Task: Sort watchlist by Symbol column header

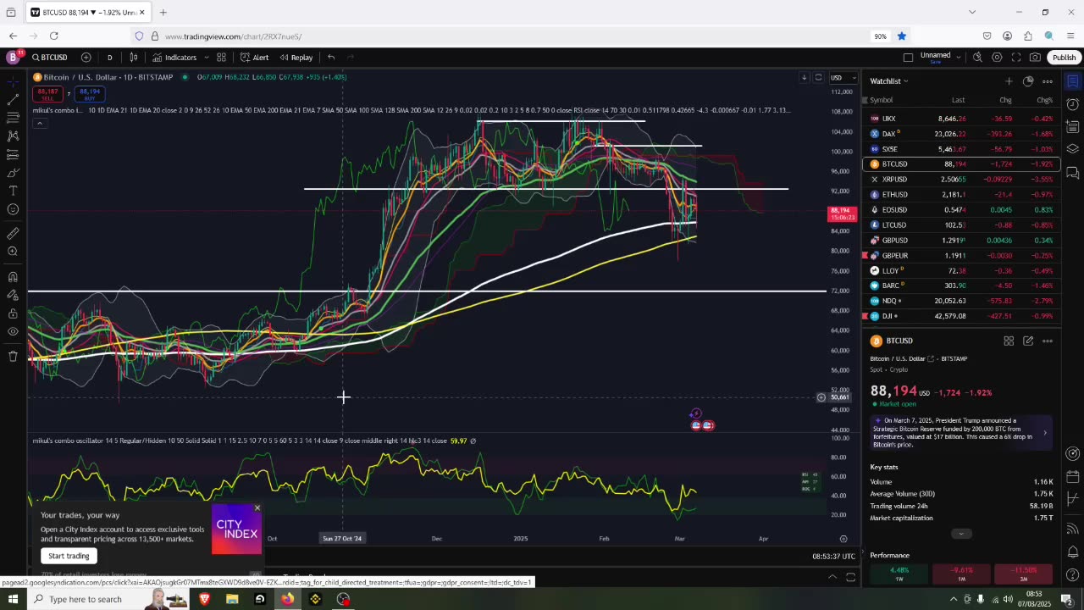Action: click(881, 100)
